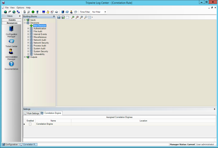Click the blank page icon in rule toolbar

67,17
